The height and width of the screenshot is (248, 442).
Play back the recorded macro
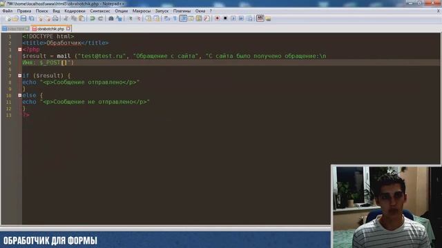coord(233,19)
